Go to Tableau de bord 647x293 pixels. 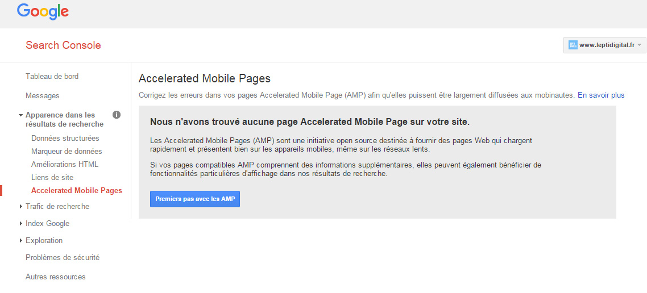pyautogui.click(x=52, y=76)
